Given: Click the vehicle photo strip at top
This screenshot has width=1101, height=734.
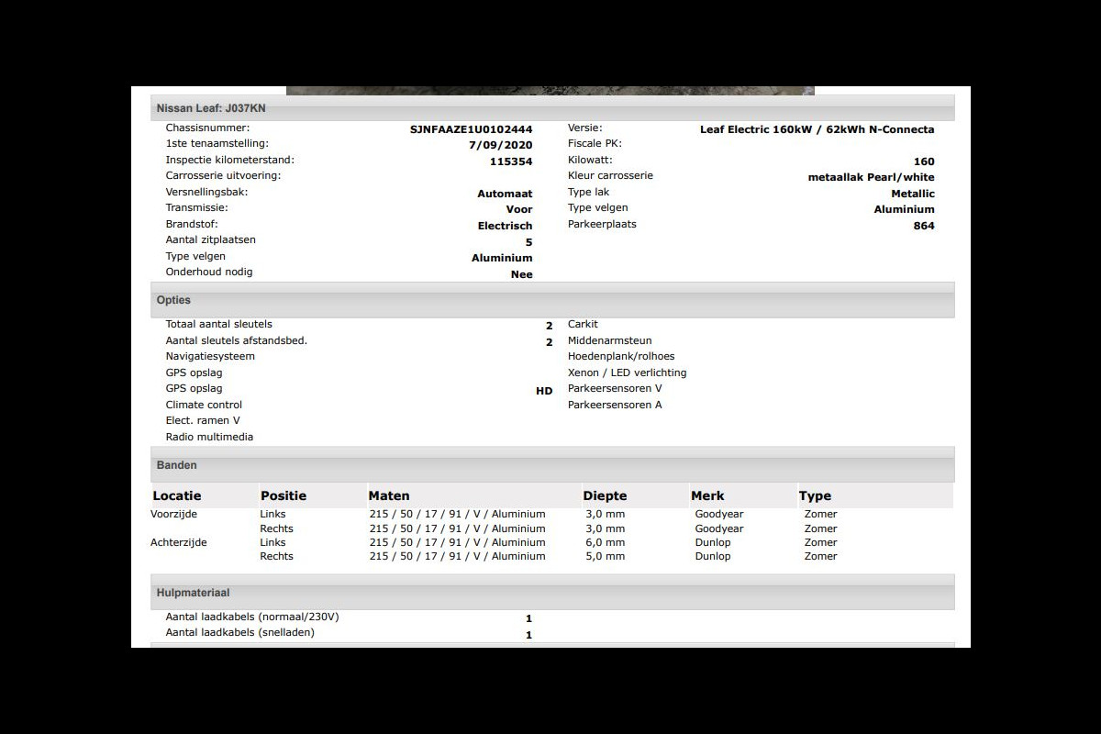Looking at the screenshot, I should coord(550,91).
